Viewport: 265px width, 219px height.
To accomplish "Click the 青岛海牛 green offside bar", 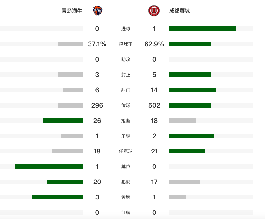I will (49, 167).
